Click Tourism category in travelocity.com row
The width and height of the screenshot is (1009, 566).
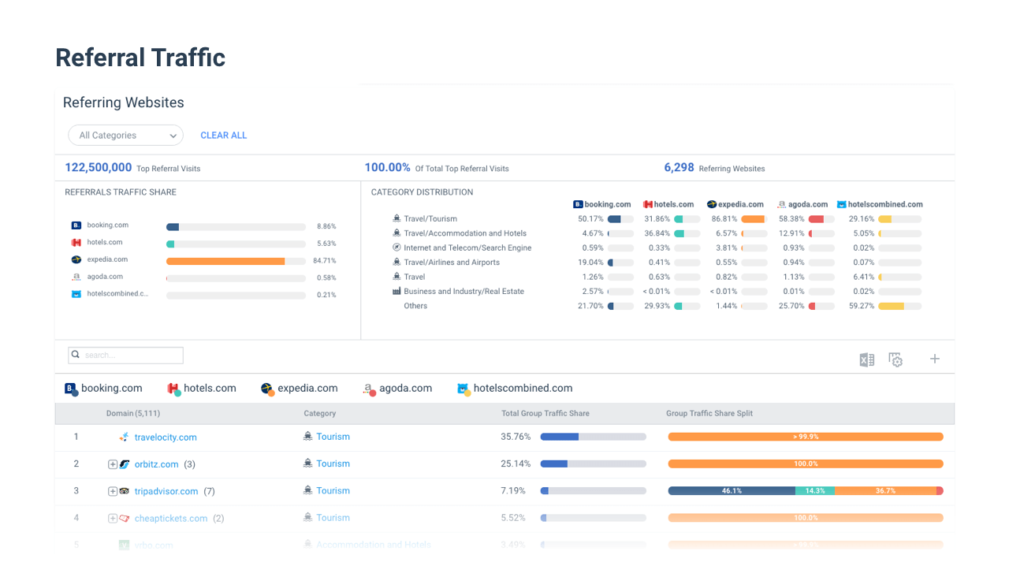click(x=333, y=437)
